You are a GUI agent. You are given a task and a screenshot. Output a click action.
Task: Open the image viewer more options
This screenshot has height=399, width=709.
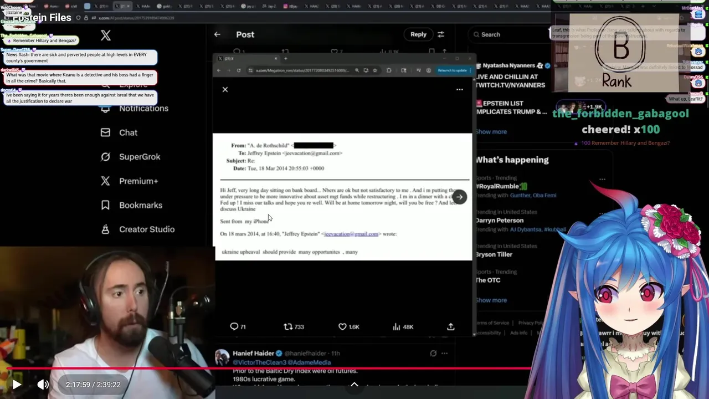460,89
